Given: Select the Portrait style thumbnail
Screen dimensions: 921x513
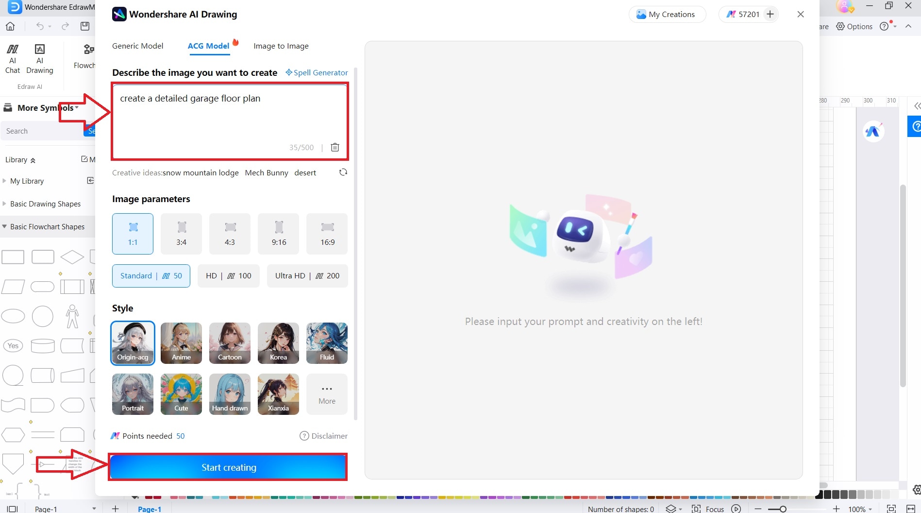Looking at the screenshot, I should pos(133,394).
